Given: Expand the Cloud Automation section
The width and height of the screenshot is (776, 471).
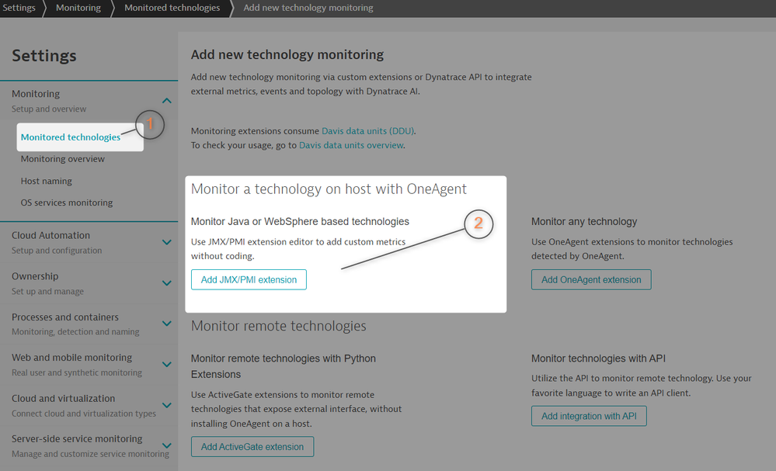Looking at the screenshot, I should click(x=166, y=242).
